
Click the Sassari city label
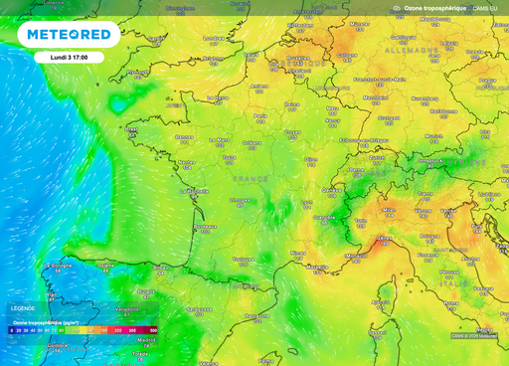coord(378,332)
